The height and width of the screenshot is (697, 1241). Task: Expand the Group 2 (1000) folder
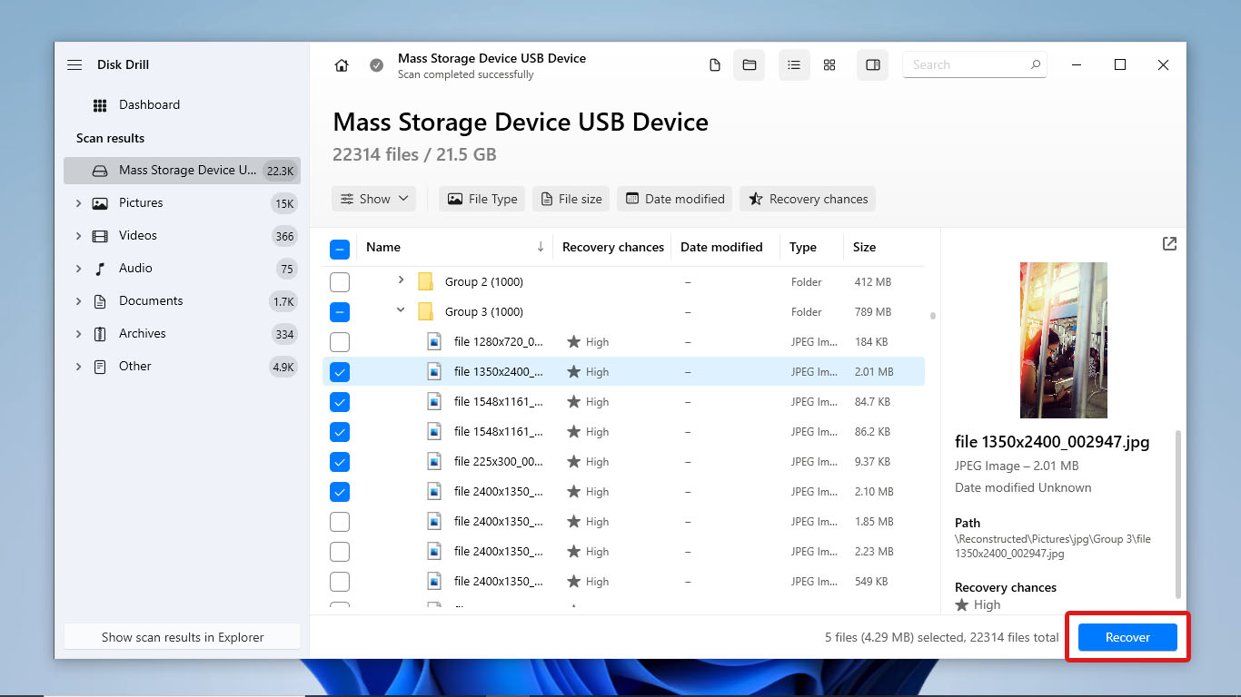pos(401,281)
